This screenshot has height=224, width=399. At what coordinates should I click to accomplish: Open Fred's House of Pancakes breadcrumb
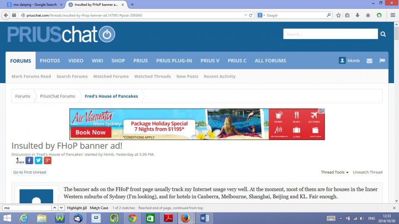point(111,96)
